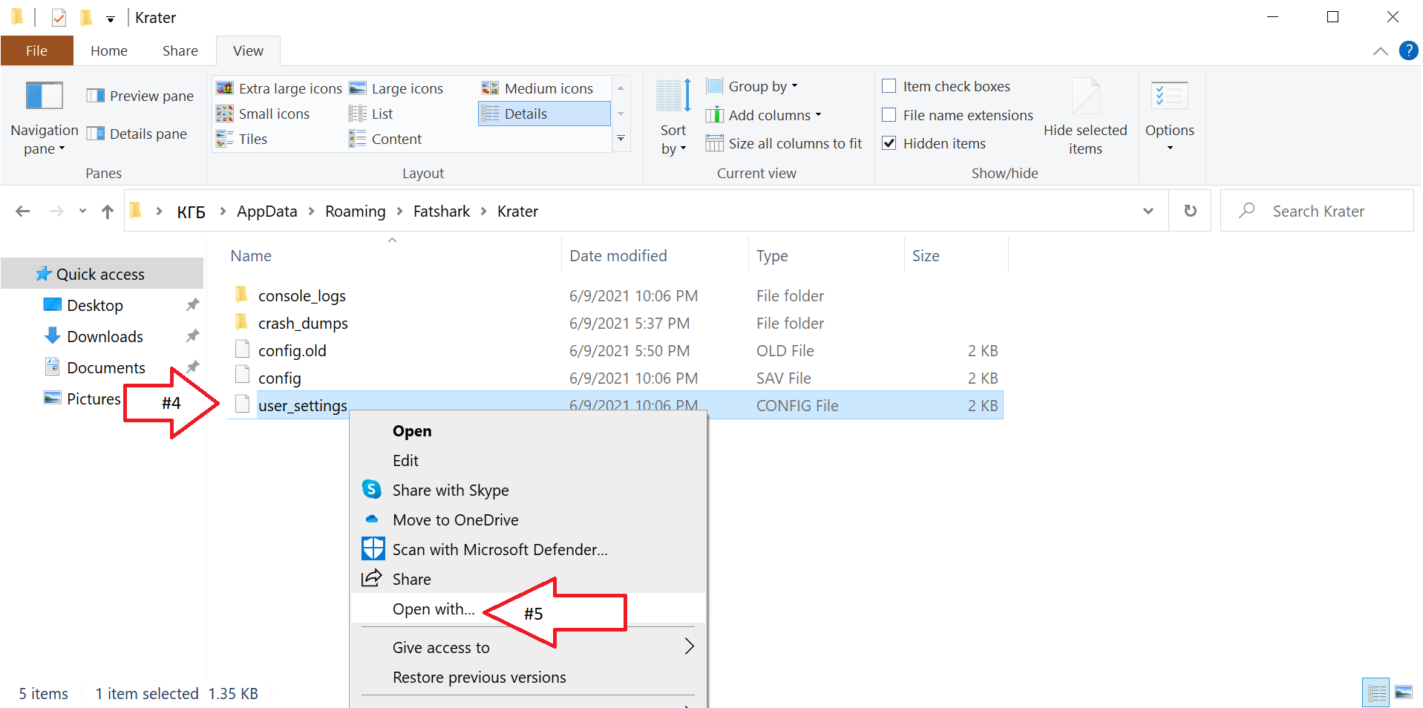Collapse the ribbon with the chevron
This screenshot has width=1423, height=708.
pyautogui.click(x=1380, y=51)
